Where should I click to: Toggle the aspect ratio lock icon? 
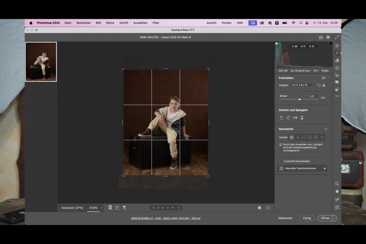(324, 85)
